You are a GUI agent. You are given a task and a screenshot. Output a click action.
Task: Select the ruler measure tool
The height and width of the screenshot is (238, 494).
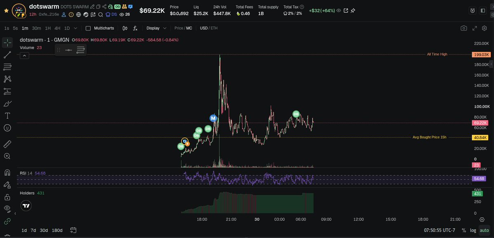point(7,144)
